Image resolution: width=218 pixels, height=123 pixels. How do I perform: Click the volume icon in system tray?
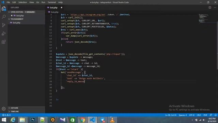[x=204, y=120]
